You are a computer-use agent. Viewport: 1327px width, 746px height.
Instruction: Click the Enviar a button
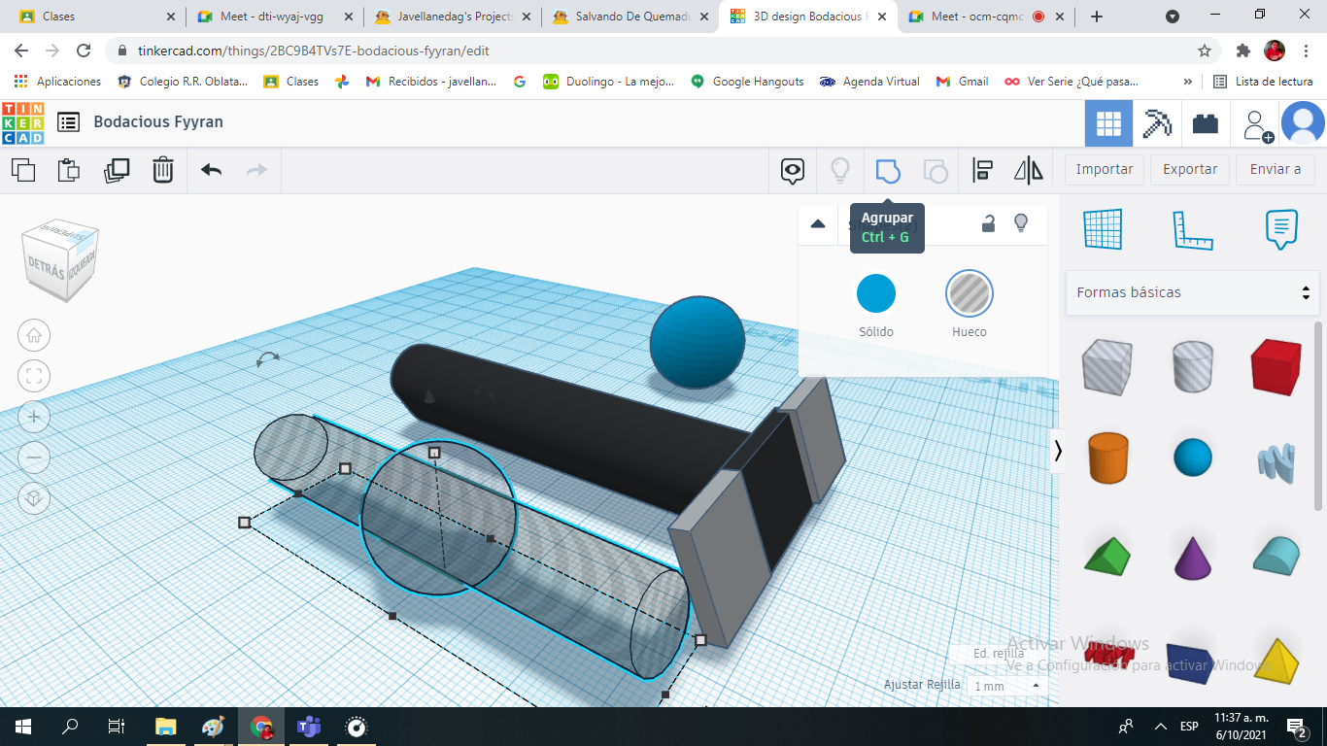click(x=1276, y=169)
